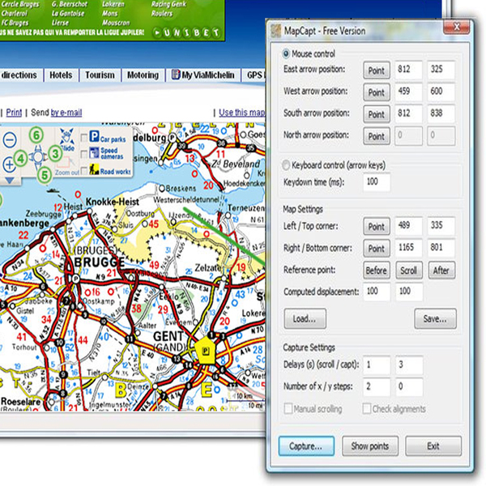Collapse the map tools panel blue arrow

[10, 181]
